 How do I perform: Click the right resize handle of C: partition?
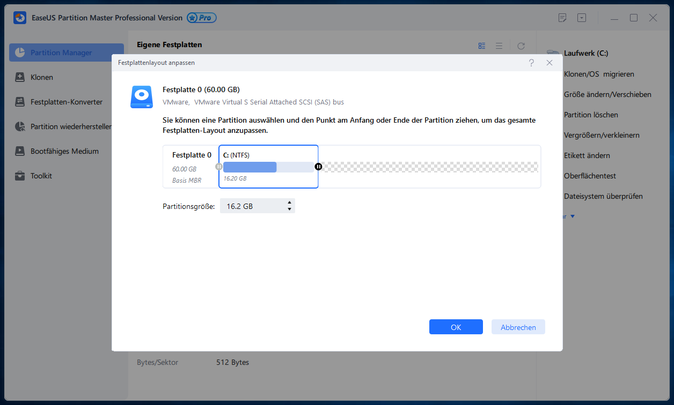(x=318, y=167)
